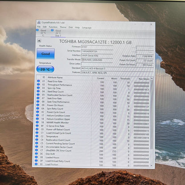Click the blue circle beside MAMR Health Monitor
Screen dimensions: 185x185
coord(37,122)
